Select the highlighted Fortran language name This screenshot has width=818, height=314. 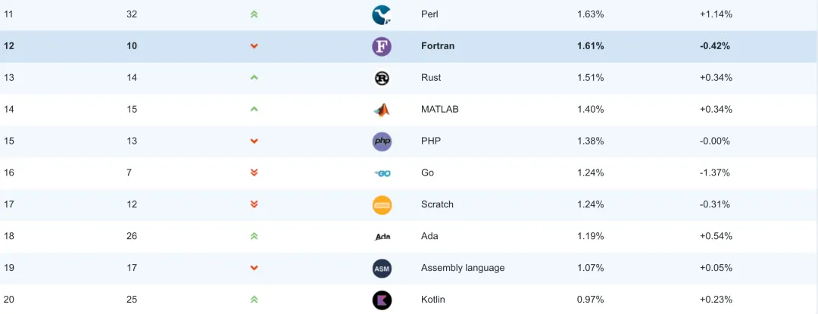click(438, 46)
